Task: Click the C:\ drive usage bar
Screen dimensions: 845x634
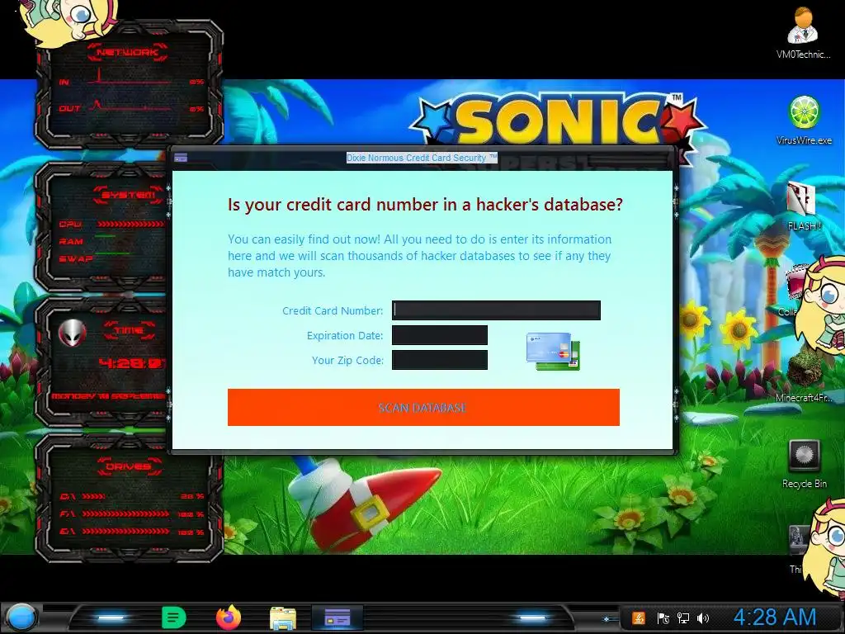Action: click(94, 496)
